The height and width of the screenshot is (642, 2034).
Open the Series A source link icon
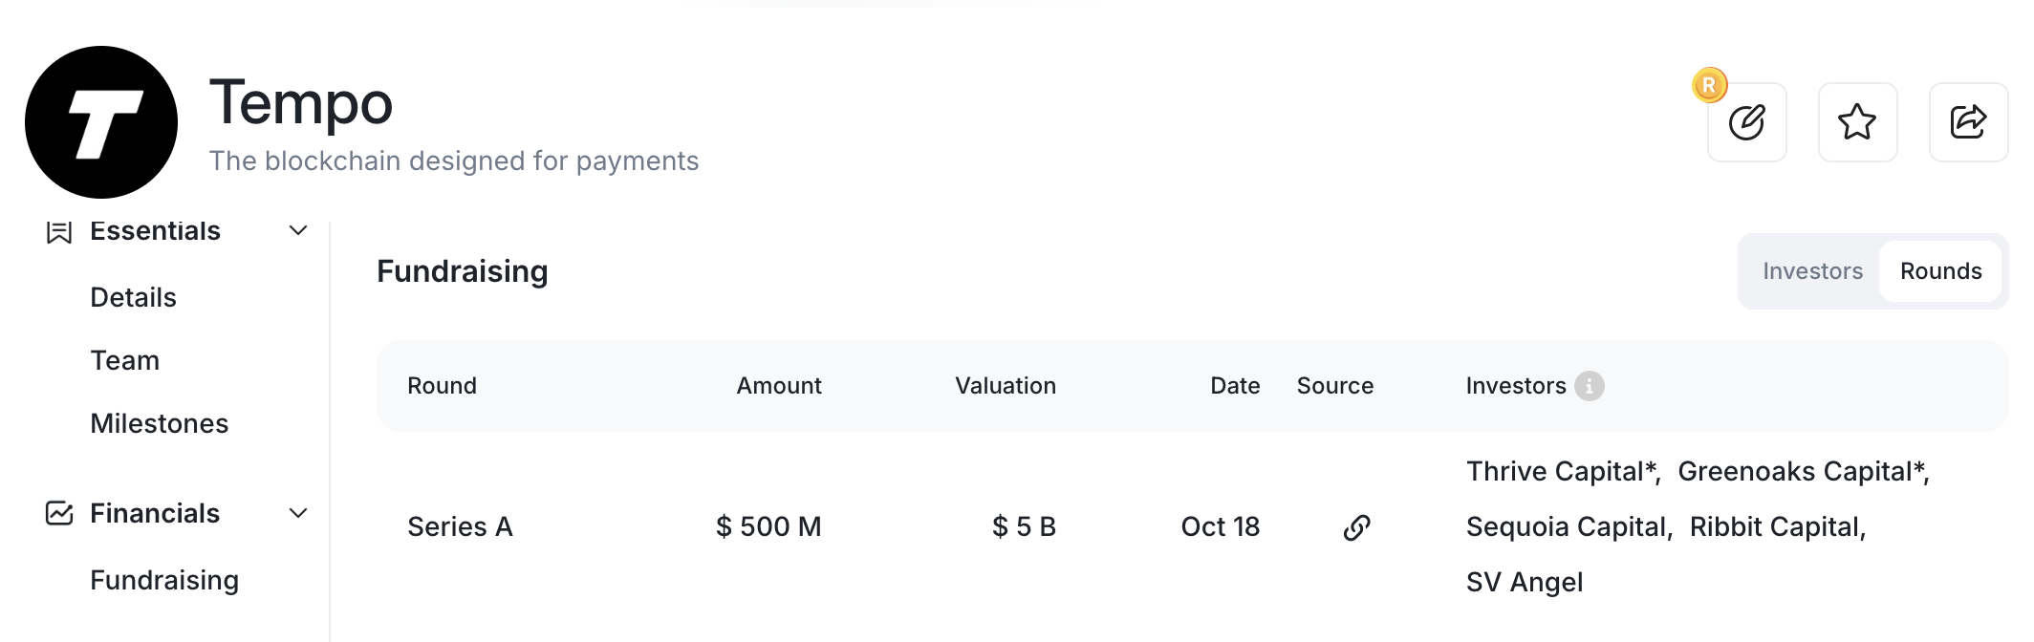click(1356, 527)
